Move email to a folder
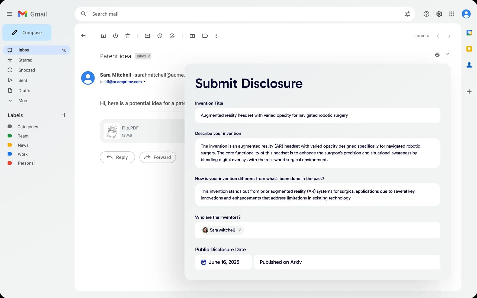Image resolution: width=477 pixels, height=298 pixels. (192, 36)
